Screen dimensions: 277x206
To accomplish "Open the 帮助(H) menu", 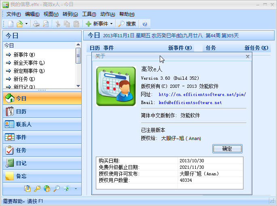I will 127,14.
